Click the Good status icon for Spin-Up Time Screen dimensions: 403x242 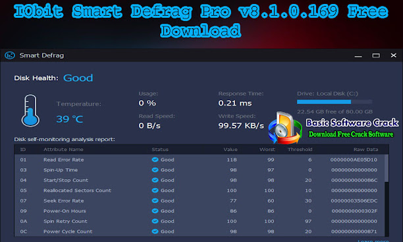(x=155, y=170)
